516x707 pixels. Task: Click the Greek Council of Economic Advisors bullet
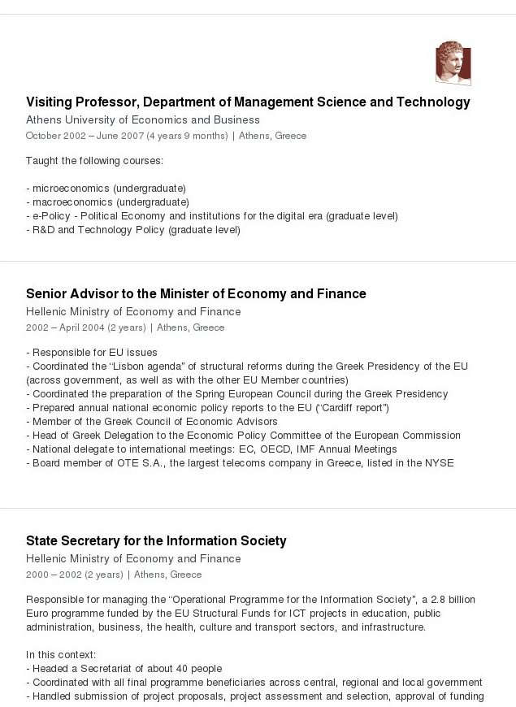point(152,422)
